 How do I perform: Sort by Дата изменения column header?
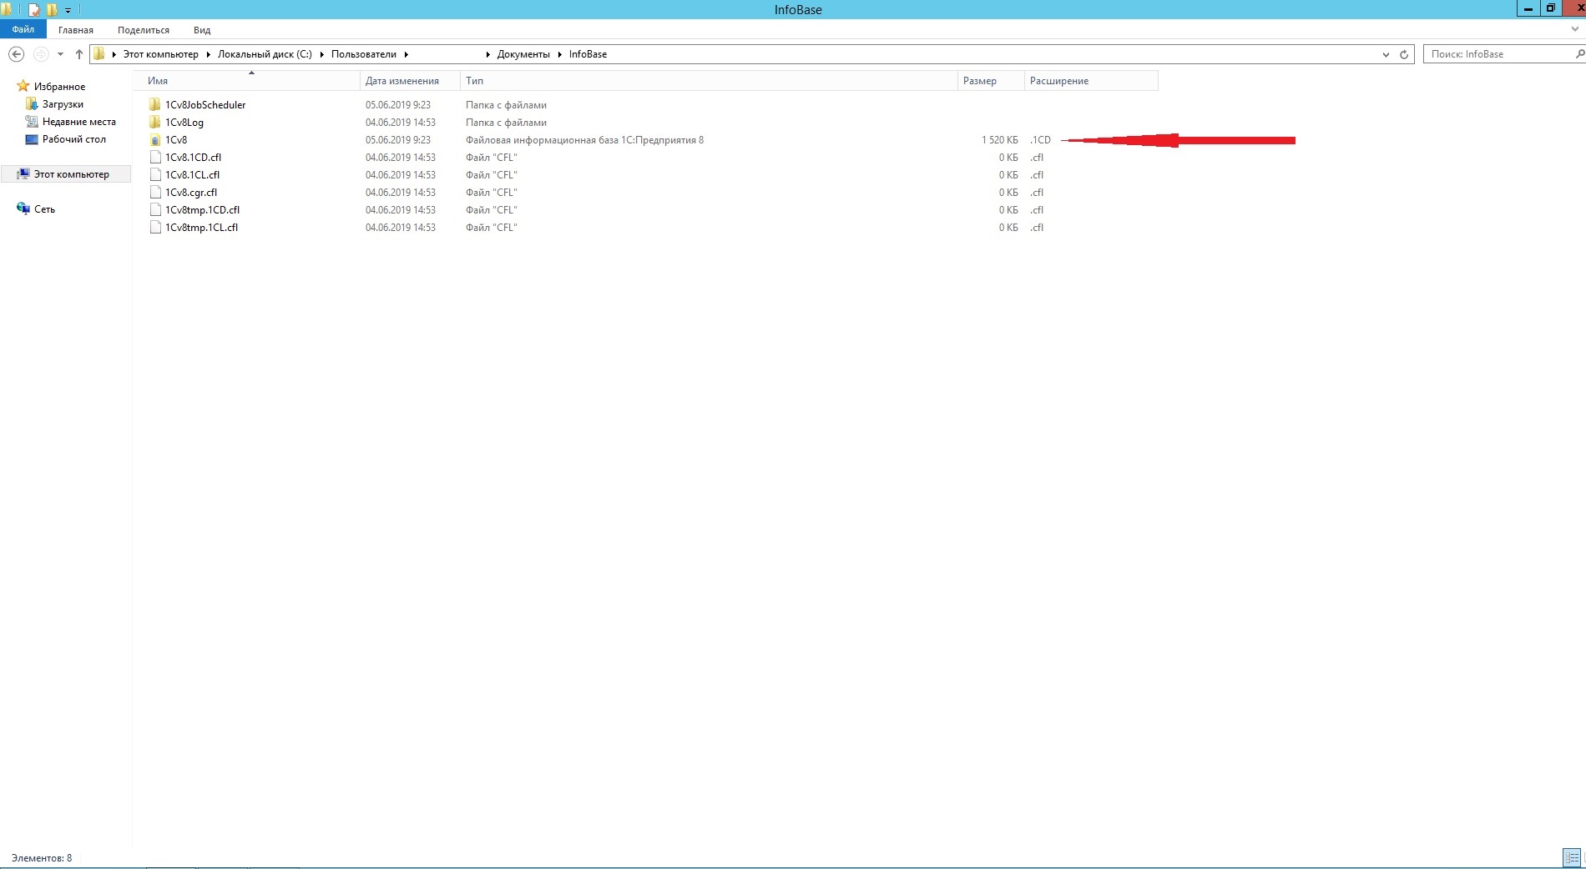(410, 81)
